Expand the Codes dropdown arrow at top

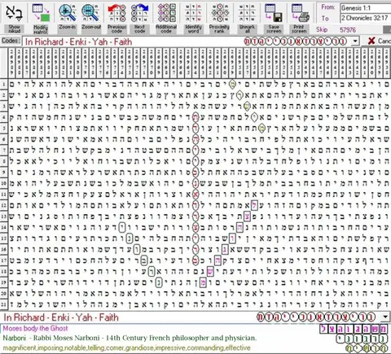point(355,42)
